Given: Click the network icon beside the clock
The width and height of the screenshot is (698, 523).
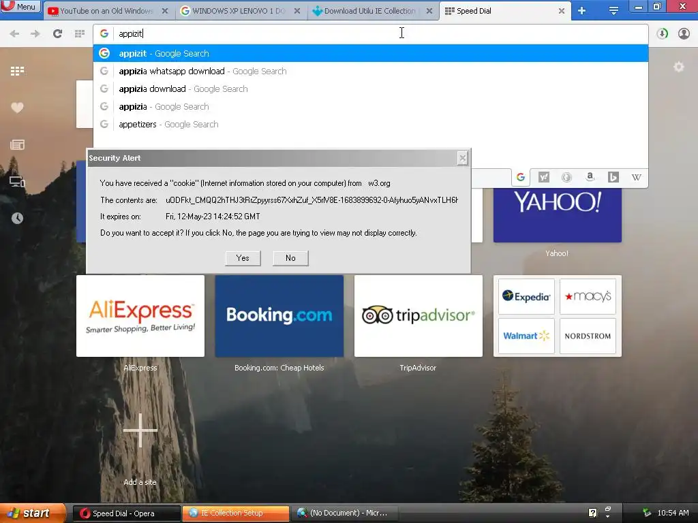Looking at the screenshot, I should [647, 513].
